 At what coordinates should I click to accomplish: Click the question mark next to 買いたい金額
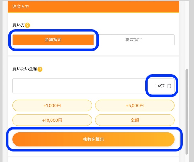pos(40,69)
